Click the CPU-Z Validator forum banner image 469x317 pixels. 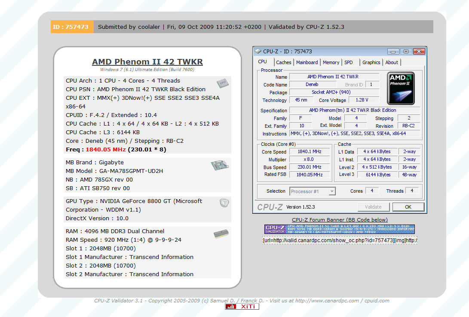340,229
